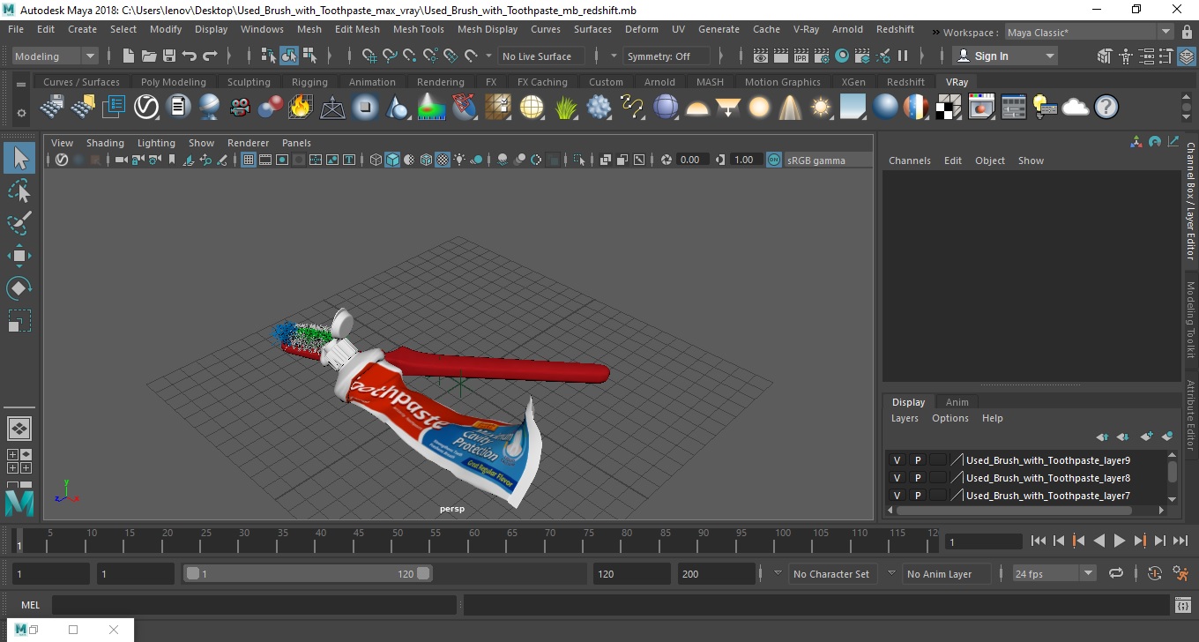Expand the Sign In dropdown arrow
This screenshot has height=642, width=1199.
[1049, 56]
